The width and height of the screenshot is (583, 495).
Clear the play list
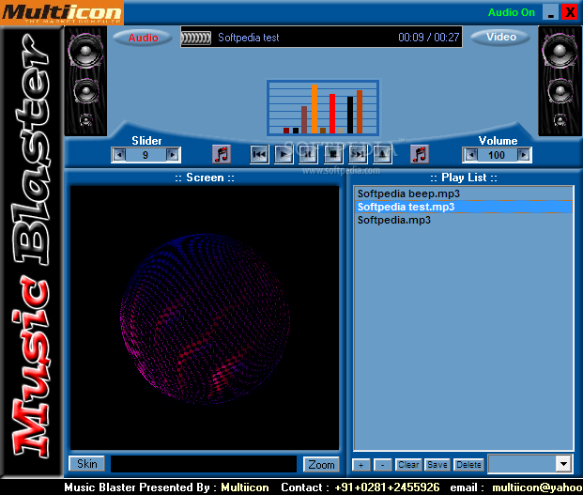(x=408, y=465)
